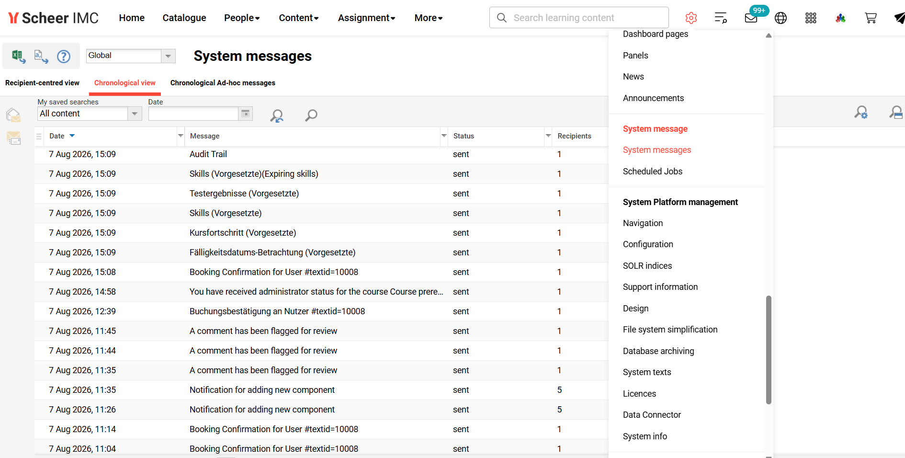Screen dimensions: 905x458
Task: Open the calendar date picker icon
Action: click(x=245, y=114)
